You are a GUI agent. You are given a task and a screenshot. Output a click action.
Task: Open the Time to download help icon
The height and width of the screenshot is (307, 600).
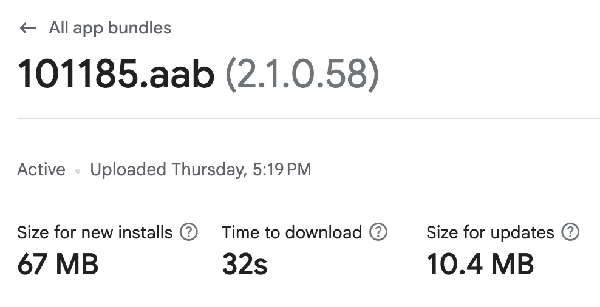(379, 232)
